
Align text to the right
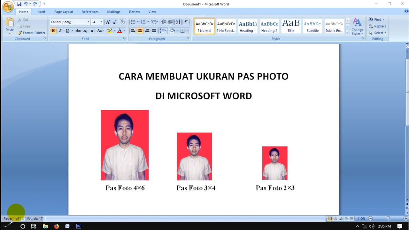147,31
